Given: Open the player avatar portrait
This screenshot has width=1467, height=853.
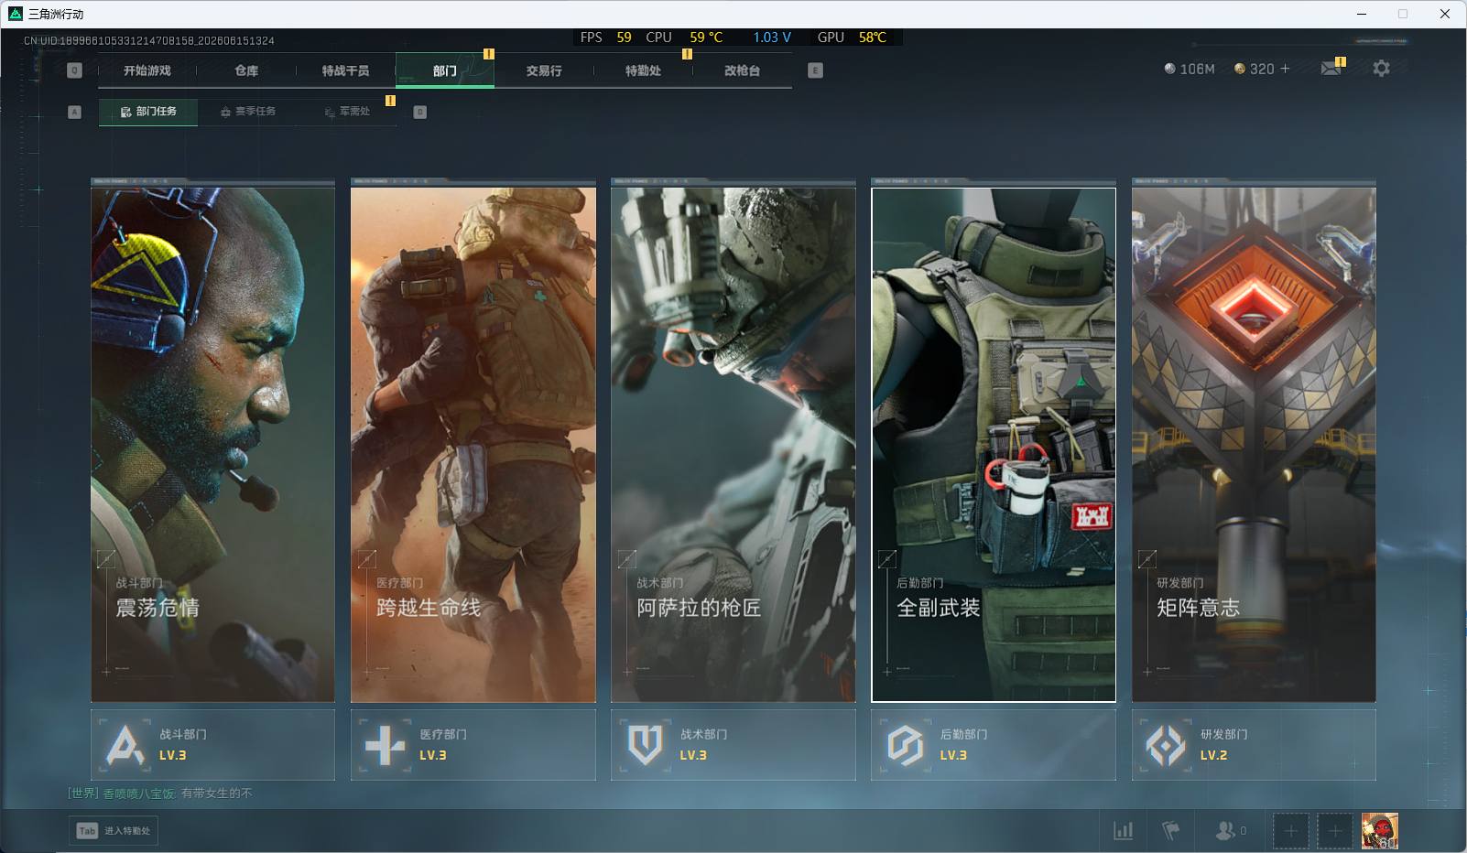Looking at the screenshot, I should 1379,831.
